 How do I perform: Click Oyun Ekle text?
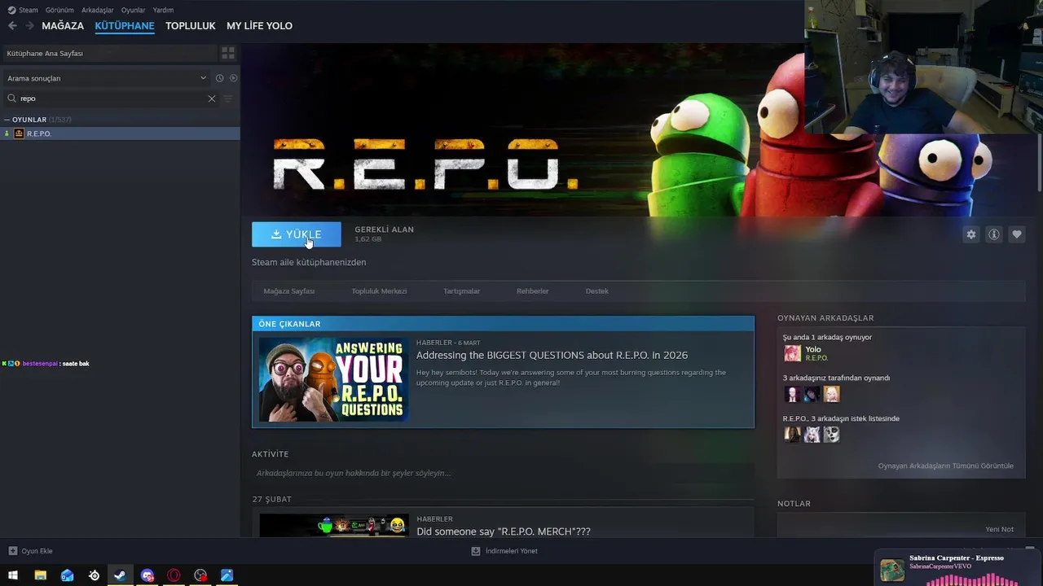(x=37, y=551)
